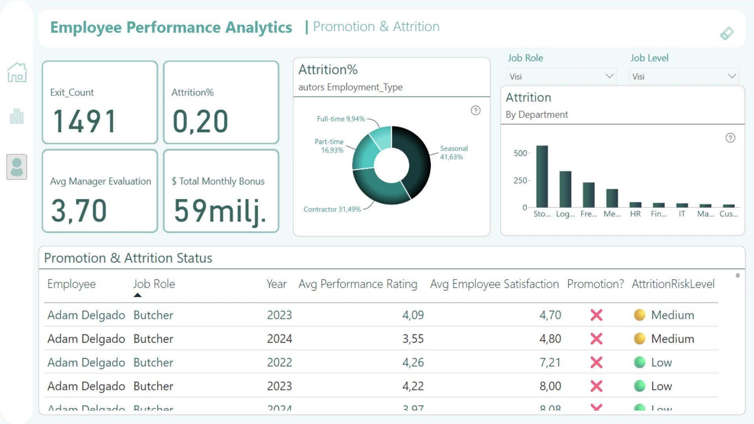Image resolution: width=754 pixels, height=424 pixels.
Task: Click the Sto... department bar
Action: (542, 177)
